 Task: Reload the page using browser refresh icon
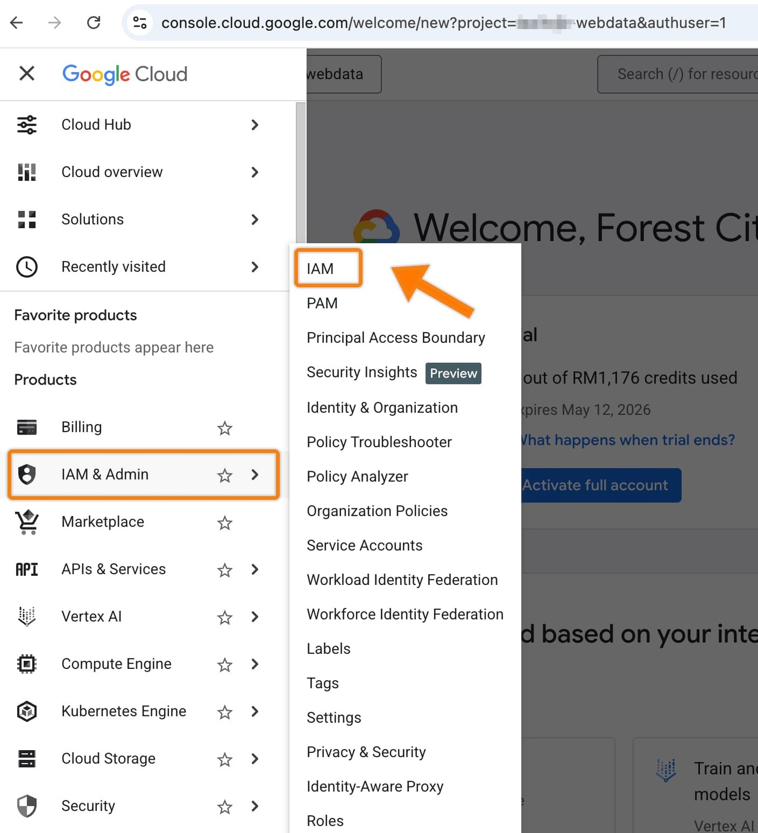click(x=94, y=22)
